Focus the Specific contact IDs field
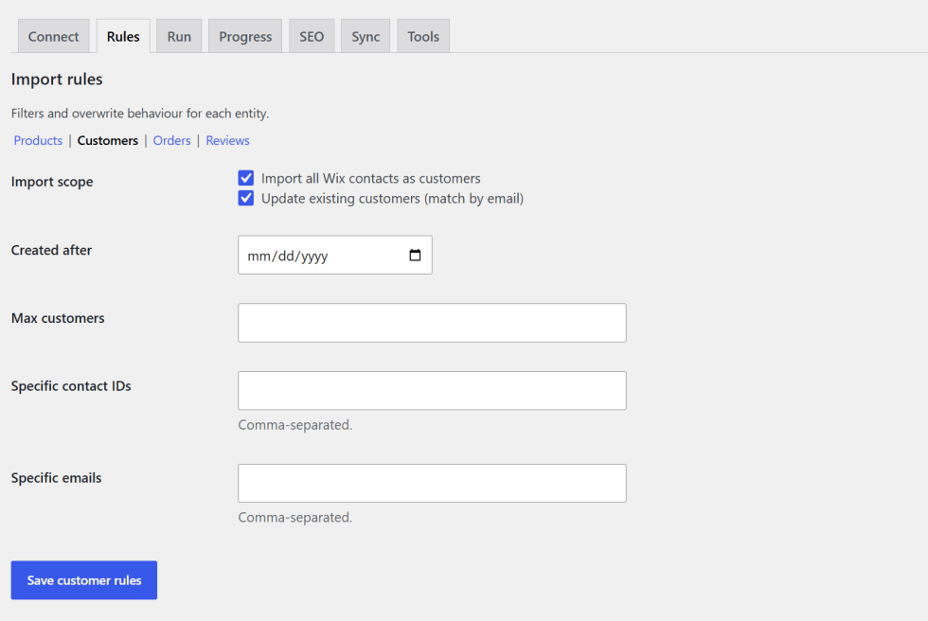 432,390
